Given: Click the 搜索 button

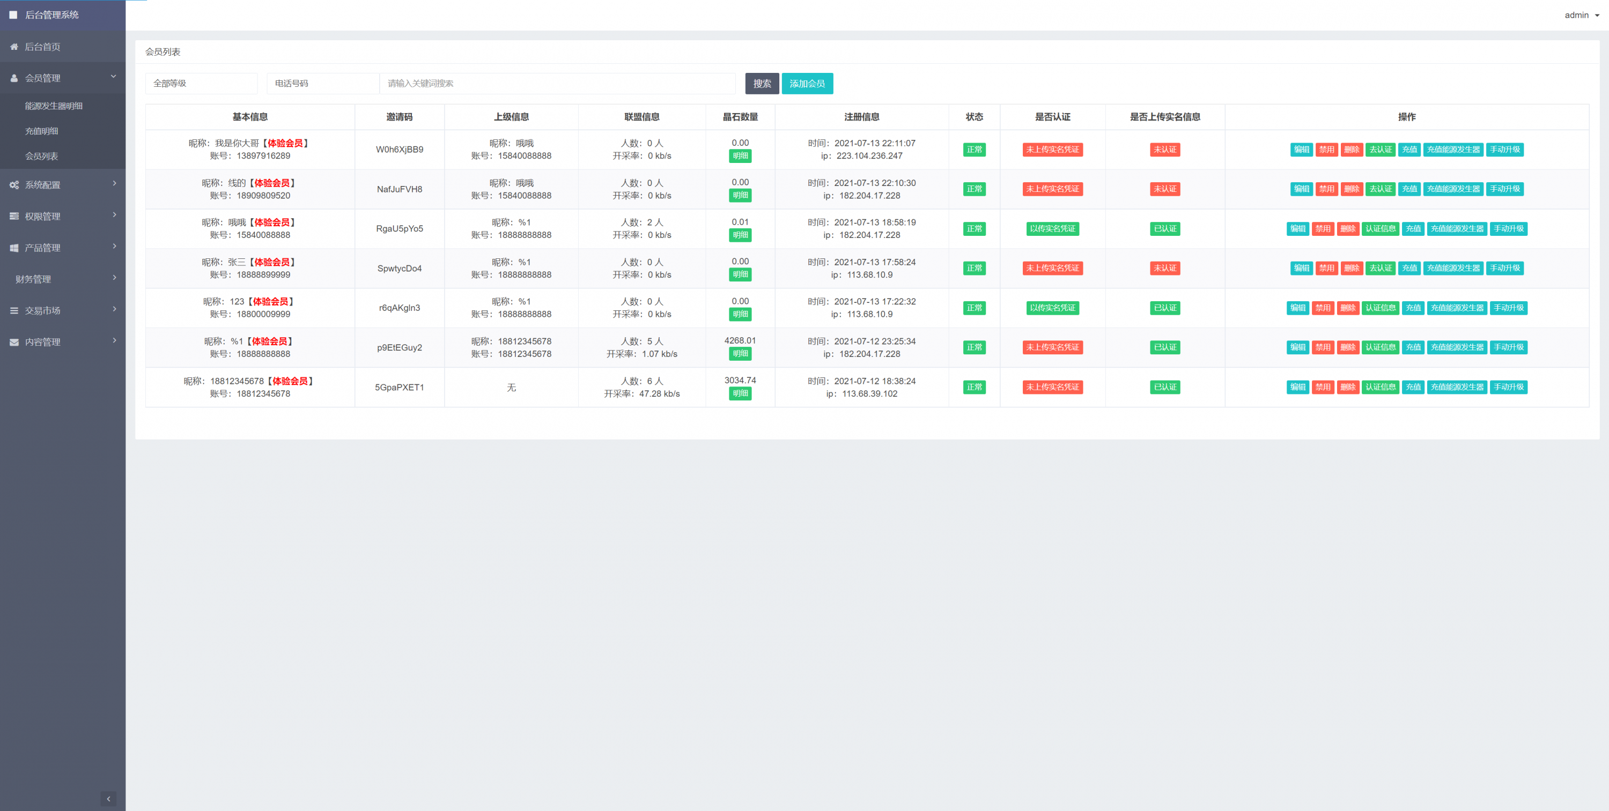Looking at the screenshot, I should 762,83.
